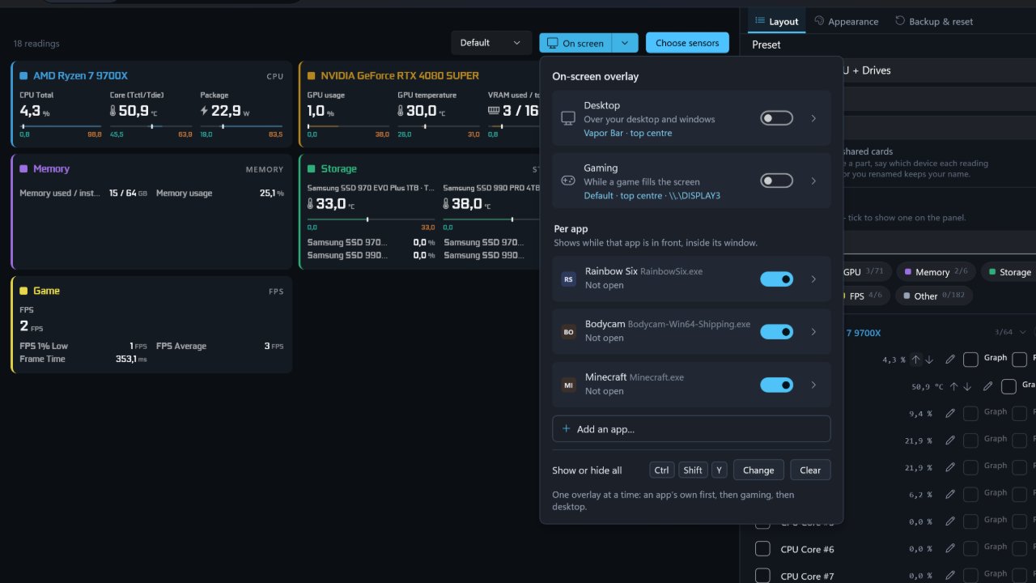Click the yellow swatch beside Game card title
The height and width of the screenshot is (583, 1036).
pyautogui.click(x=23, y=291)
